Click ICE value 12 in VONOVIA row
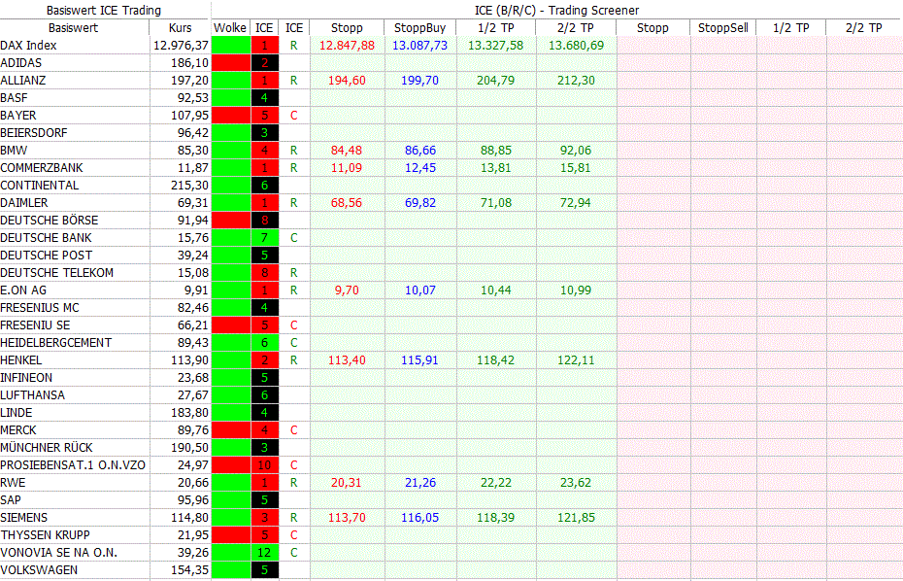Image resolution: width=903 pixels, height=581 pixels. (264, 552)
